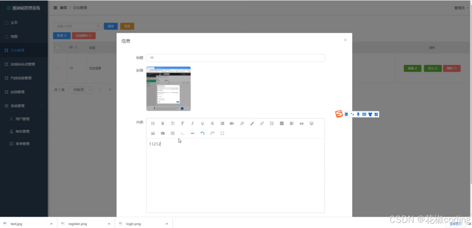This screenshot has height=228, width=472.
Task: Insert a block quote
Action: click(302, 123)
